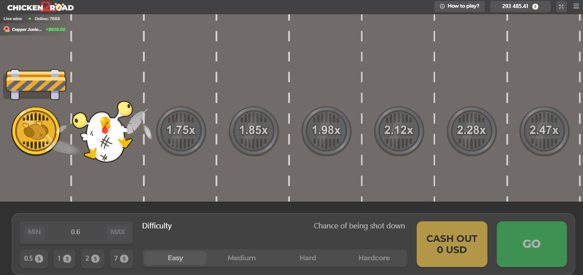This screenshot has height=275, width=583.
Task: Choose the 7 quick bet chip
Action: click(121, 258)
